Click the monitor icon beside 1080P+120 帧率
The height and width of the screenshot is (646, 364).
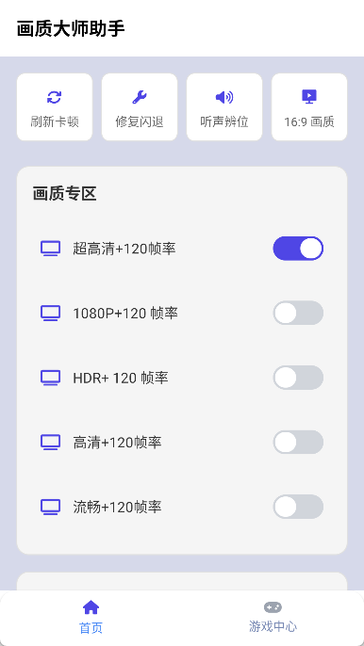click(50, 313)
